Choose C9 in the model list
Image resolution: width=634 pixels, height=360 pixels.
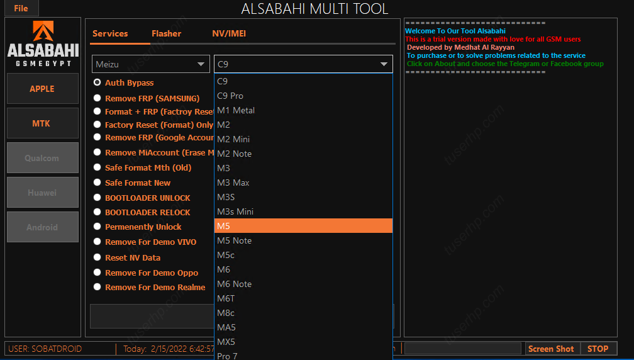coord(303,81)
